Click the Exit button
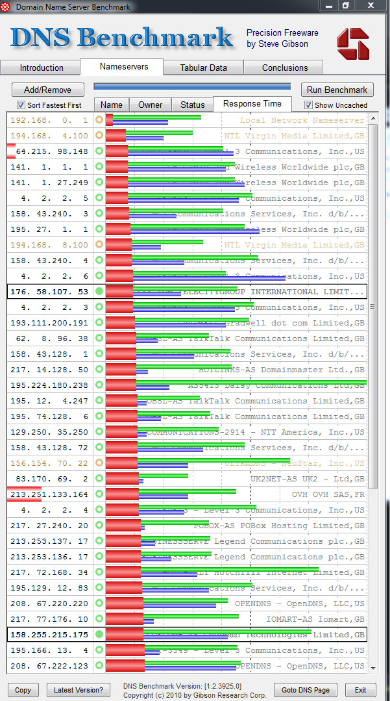 pyautogui.click(x=361, y=690)
